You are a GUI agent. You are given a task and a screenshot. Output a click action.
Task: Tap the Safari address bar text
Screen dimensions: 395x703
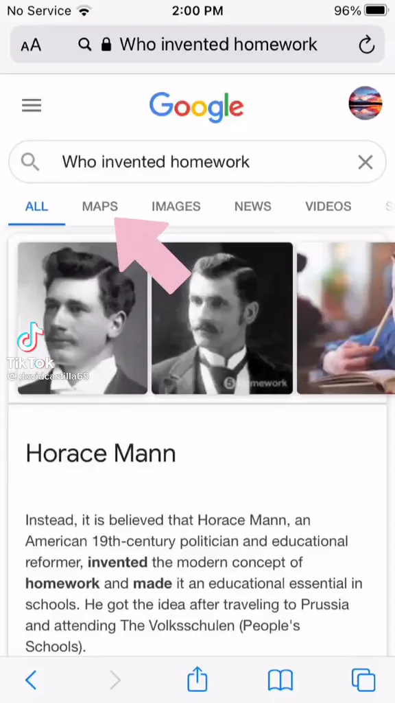click(218, 45)
